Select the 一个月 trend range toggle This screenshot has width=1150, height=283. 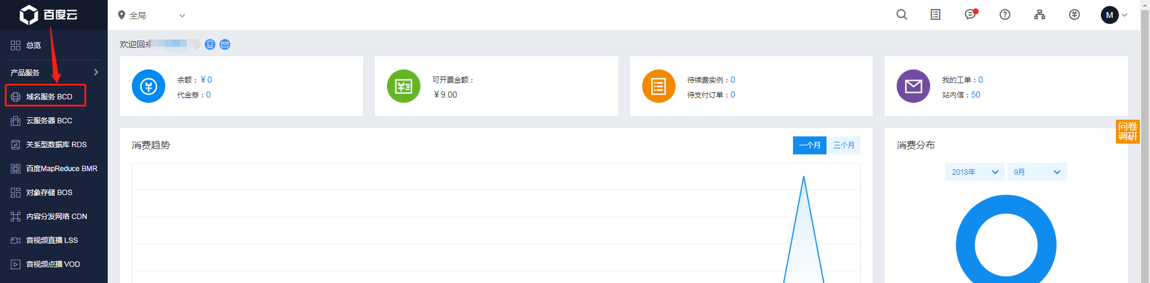(809, 145)
